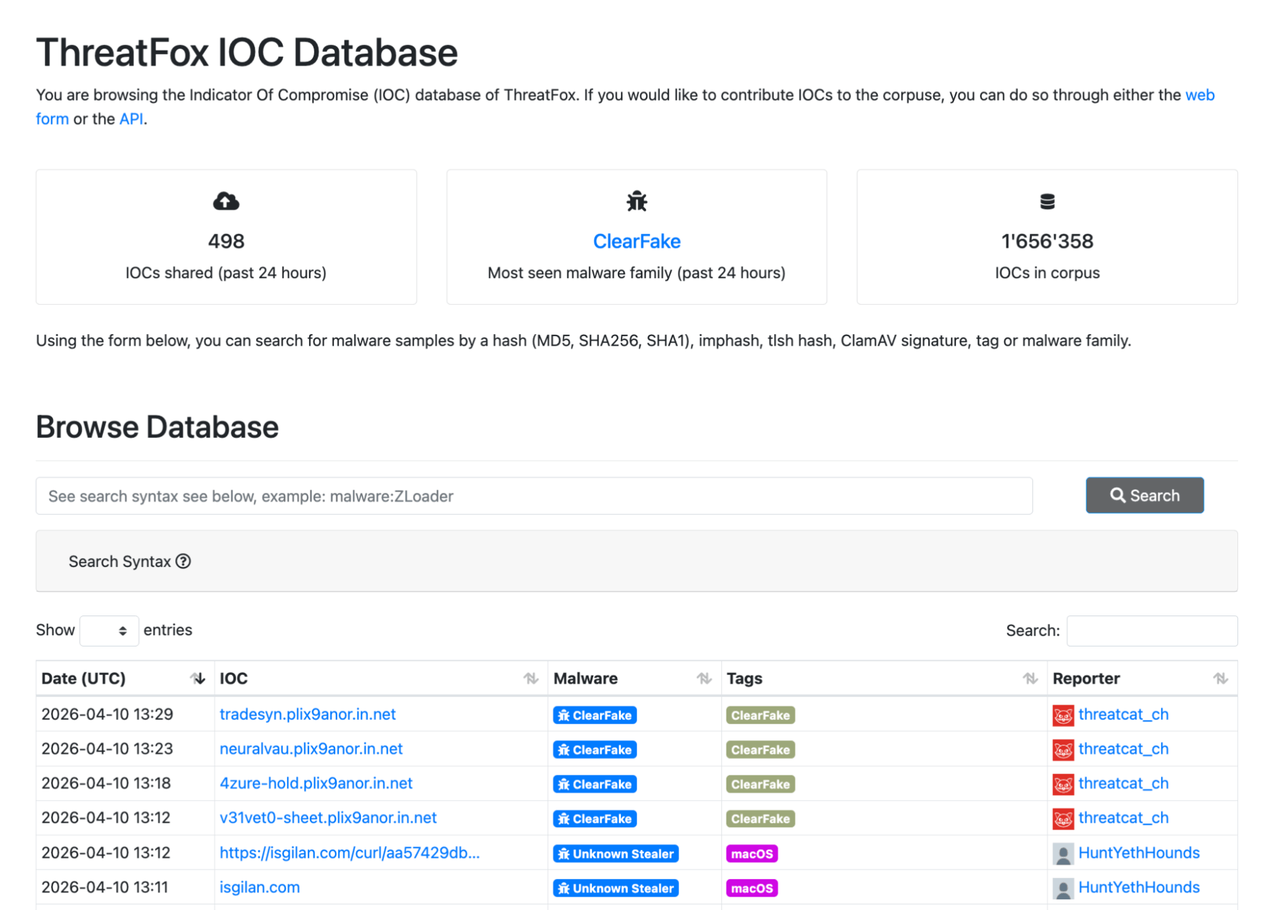Click the question mark icon beside Search Syntax

click(x=183, y=561)
